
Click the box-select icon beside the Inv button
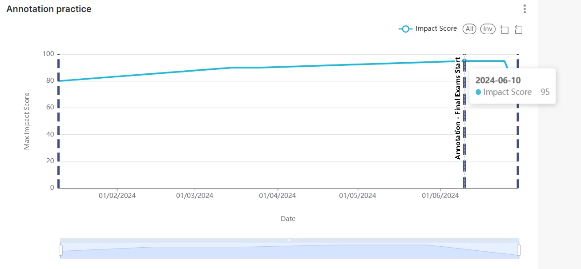click(x=504, y=29)
